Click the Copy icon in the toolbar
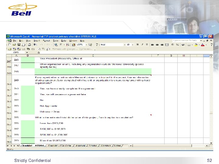Screen dimensions: 219x164 (x=35, y=45)
